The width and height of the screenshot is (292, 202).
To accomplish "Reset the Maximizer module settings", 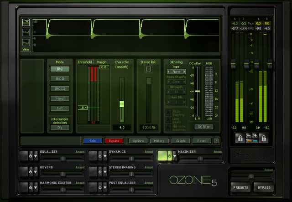I will (202, 141).
